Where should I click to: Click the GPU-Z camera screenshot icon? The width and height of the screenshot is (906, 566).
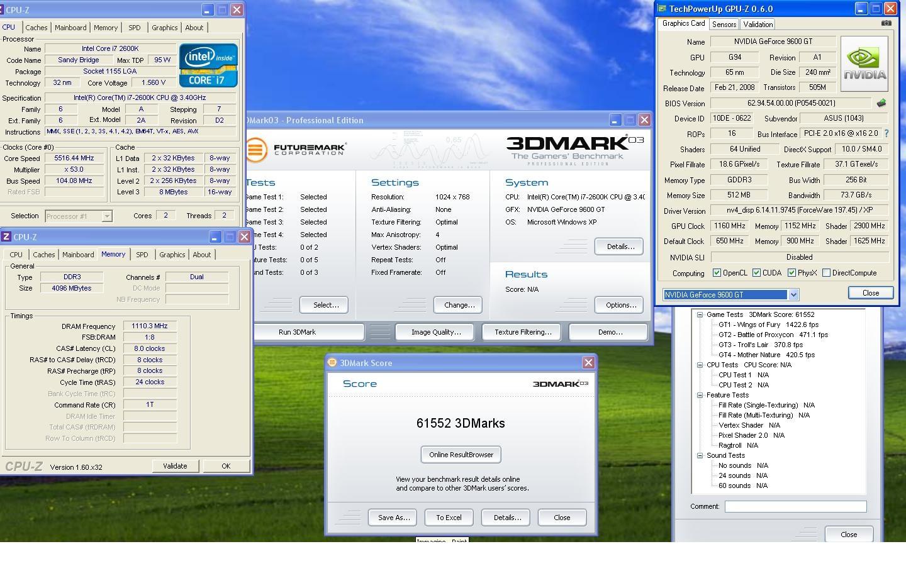tap(886, 23)
